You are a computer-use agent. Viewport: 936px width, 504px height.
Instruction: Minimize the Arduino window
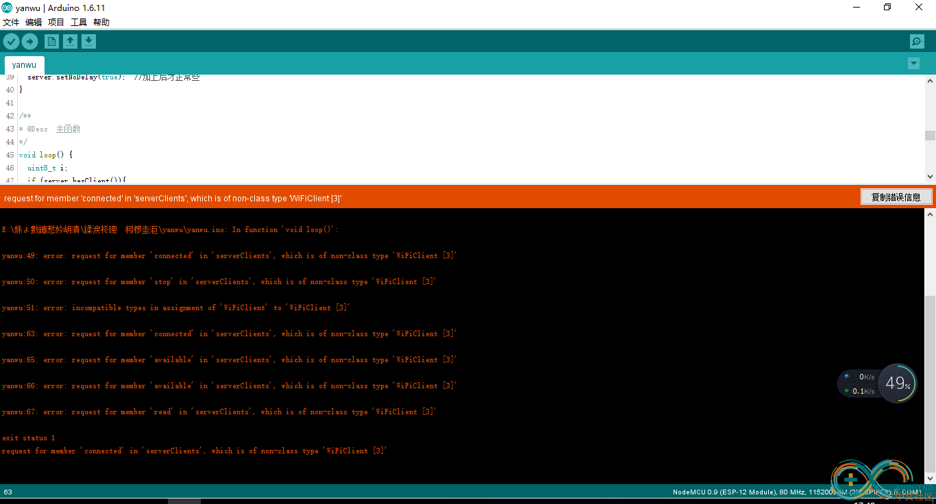click(857, 8)
